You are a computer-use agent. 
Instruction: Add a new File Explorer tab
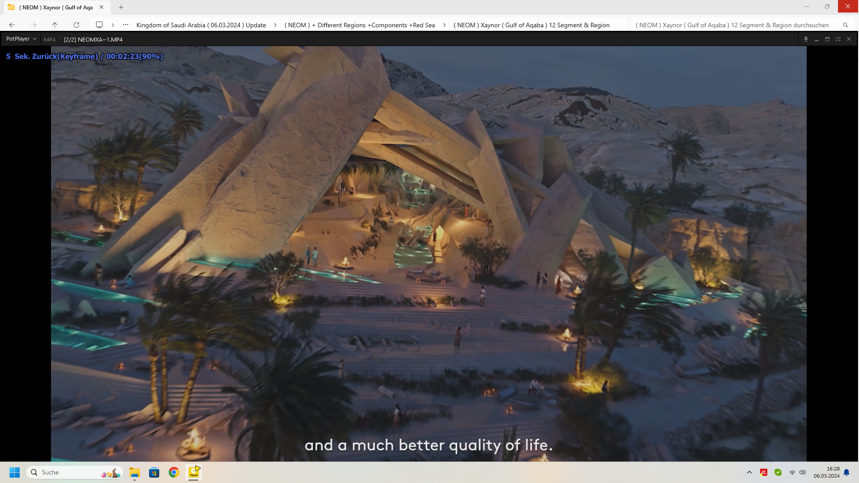[x=121, y=7]
